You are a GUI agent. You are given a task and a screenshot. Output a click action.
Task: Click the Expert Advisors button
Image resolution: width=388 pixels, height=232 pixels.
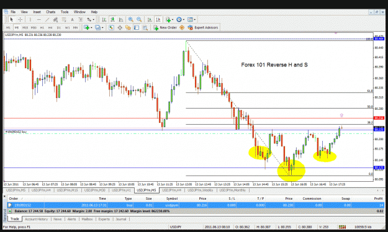[x=203, y=27]
